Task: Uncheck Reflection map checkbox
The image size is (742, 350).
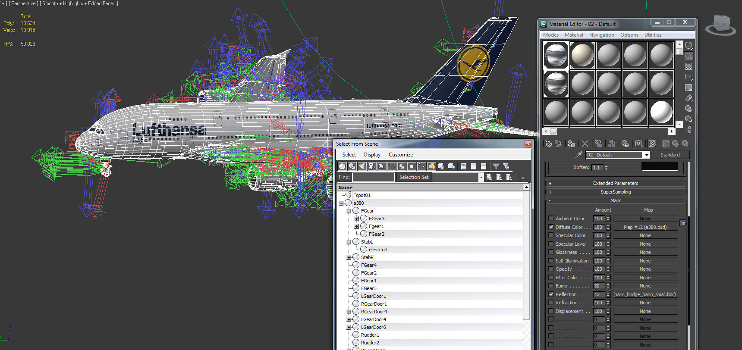Action: tap(551, 294)
